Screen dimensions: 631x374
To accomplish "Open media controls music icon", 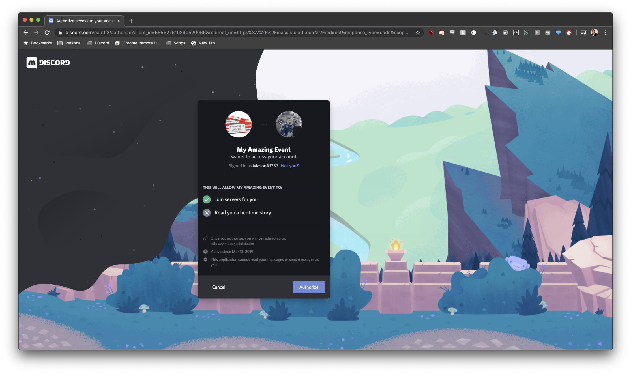I will click(583, 33).
